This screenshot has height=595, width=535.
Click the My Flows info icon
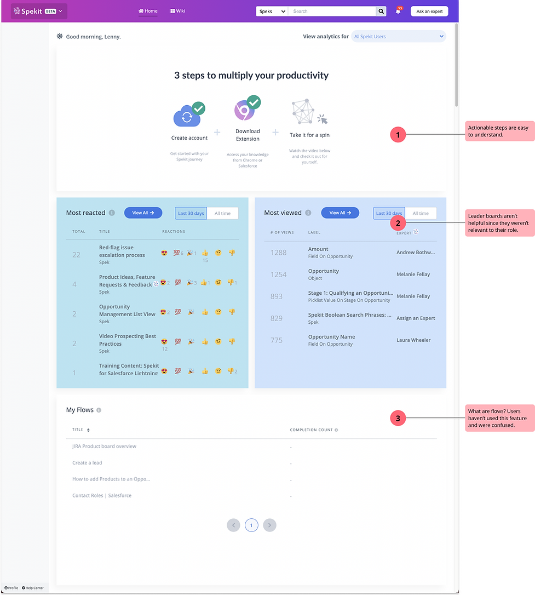pos(99,410)
